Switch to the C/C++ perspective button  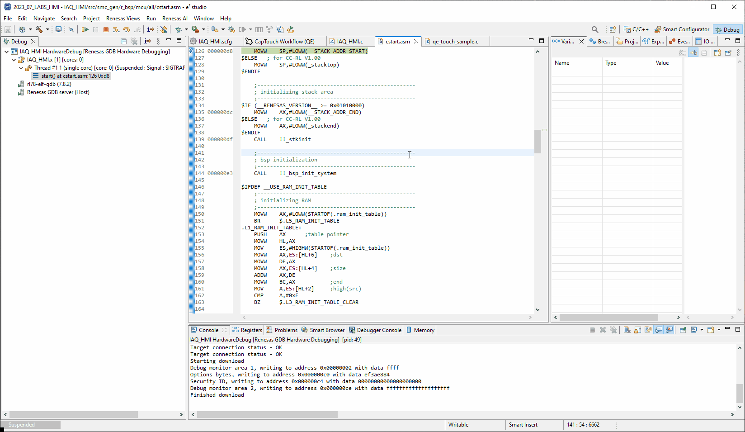[x=636, y=29]
